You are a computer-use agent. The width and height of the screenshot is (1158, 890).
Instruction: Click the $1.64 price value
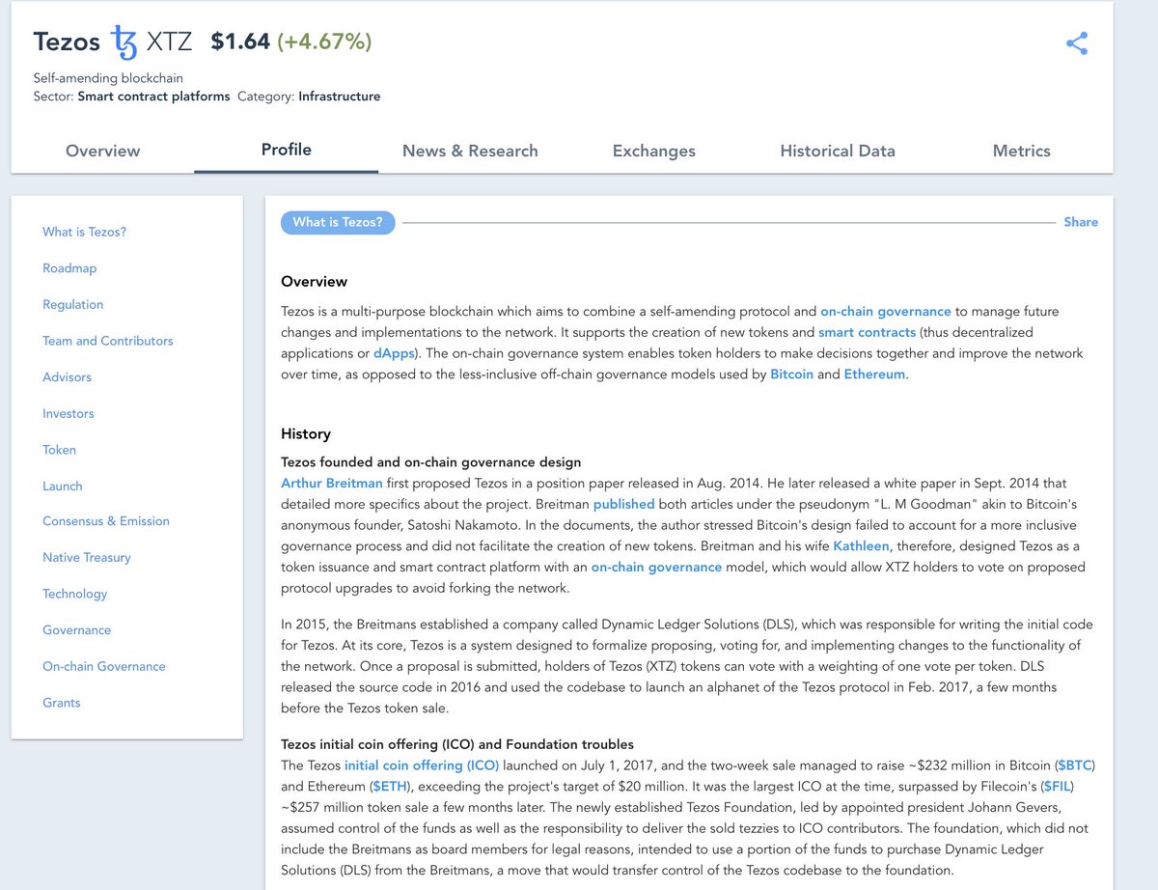pyautogui.click(x=239, y=42)
